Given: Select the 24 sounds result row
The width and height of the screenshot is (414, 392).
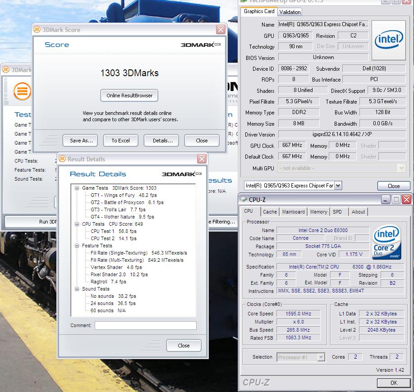Looking at the screenshot, I should [113, 303].
